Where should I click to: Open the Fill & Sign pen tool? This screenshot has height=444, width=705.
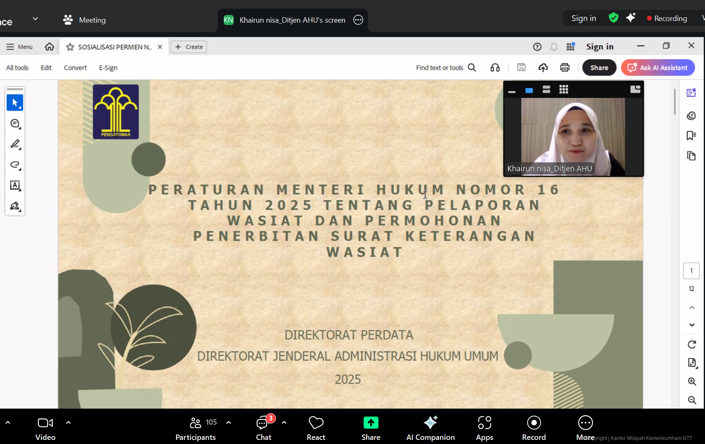15,206
